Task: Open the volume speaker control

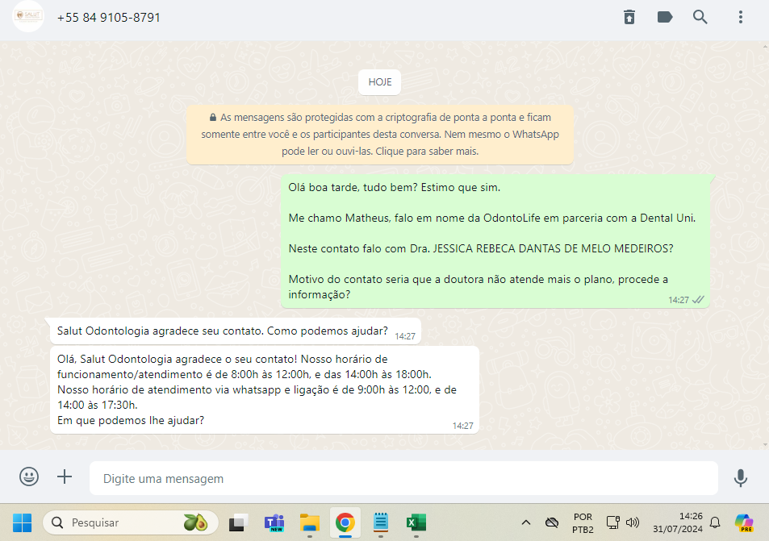Action: (633, 522)
